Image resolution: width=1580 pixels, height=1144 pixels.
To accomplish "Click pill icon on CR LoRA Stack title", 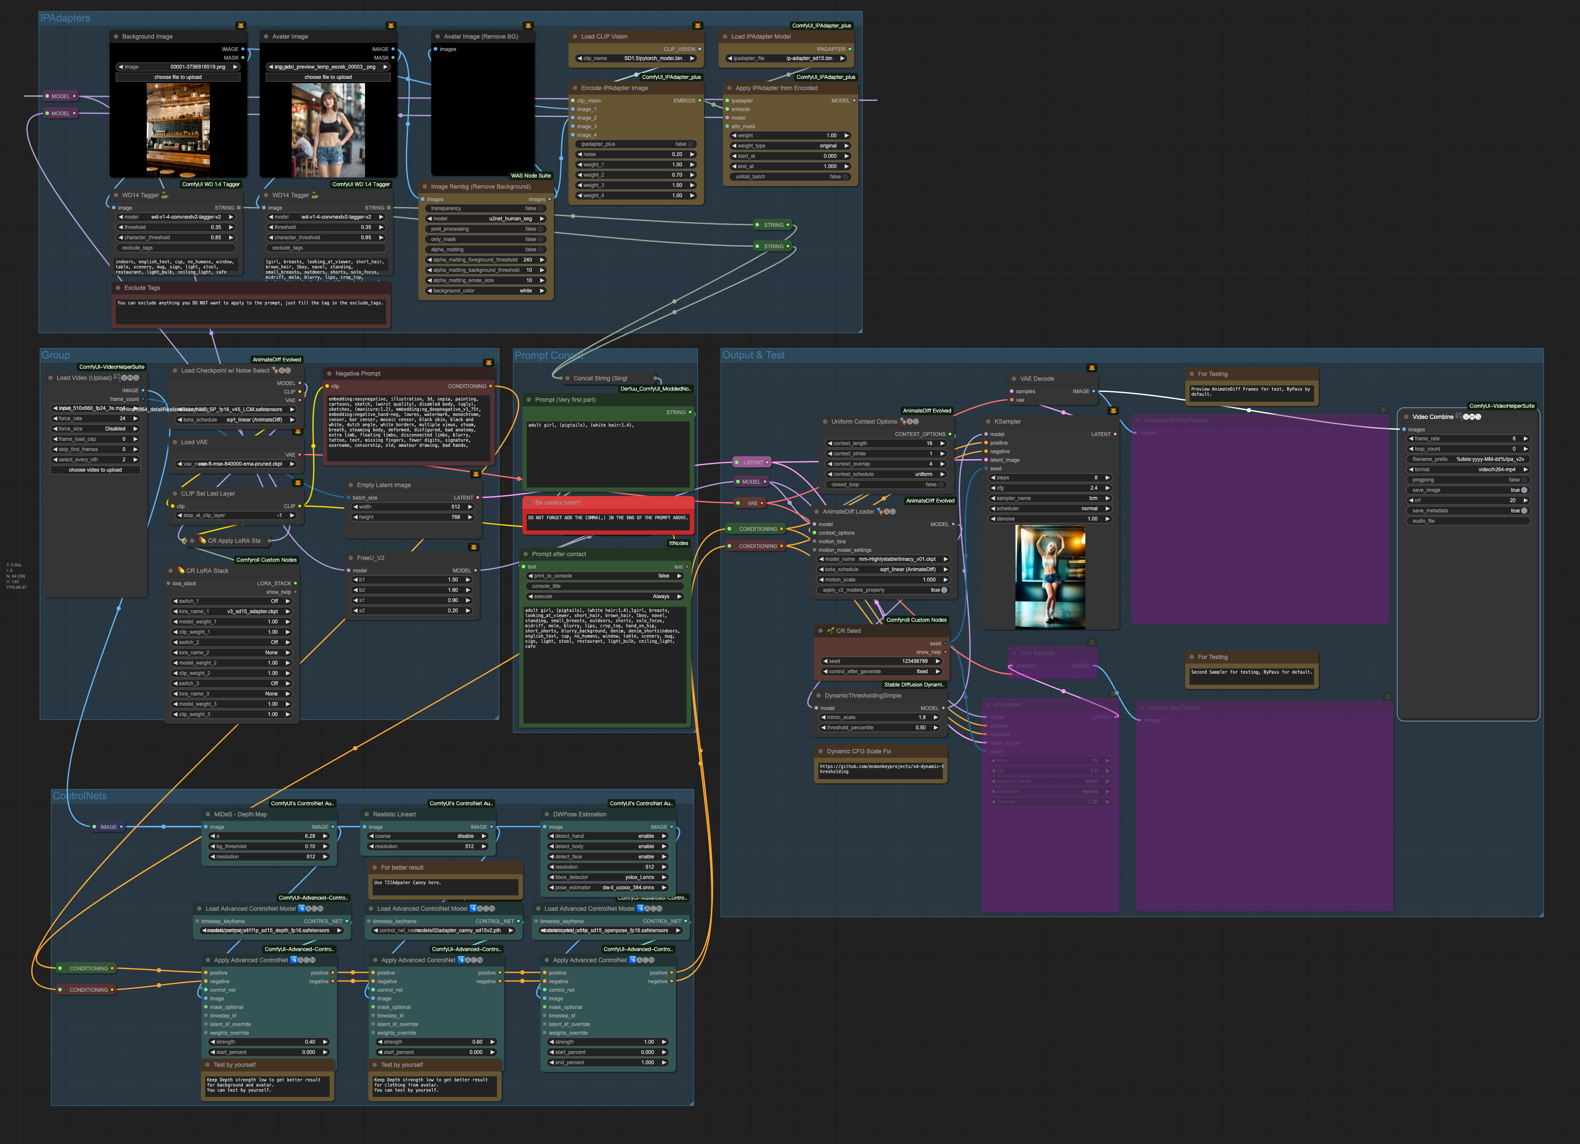I will [181, 570].
